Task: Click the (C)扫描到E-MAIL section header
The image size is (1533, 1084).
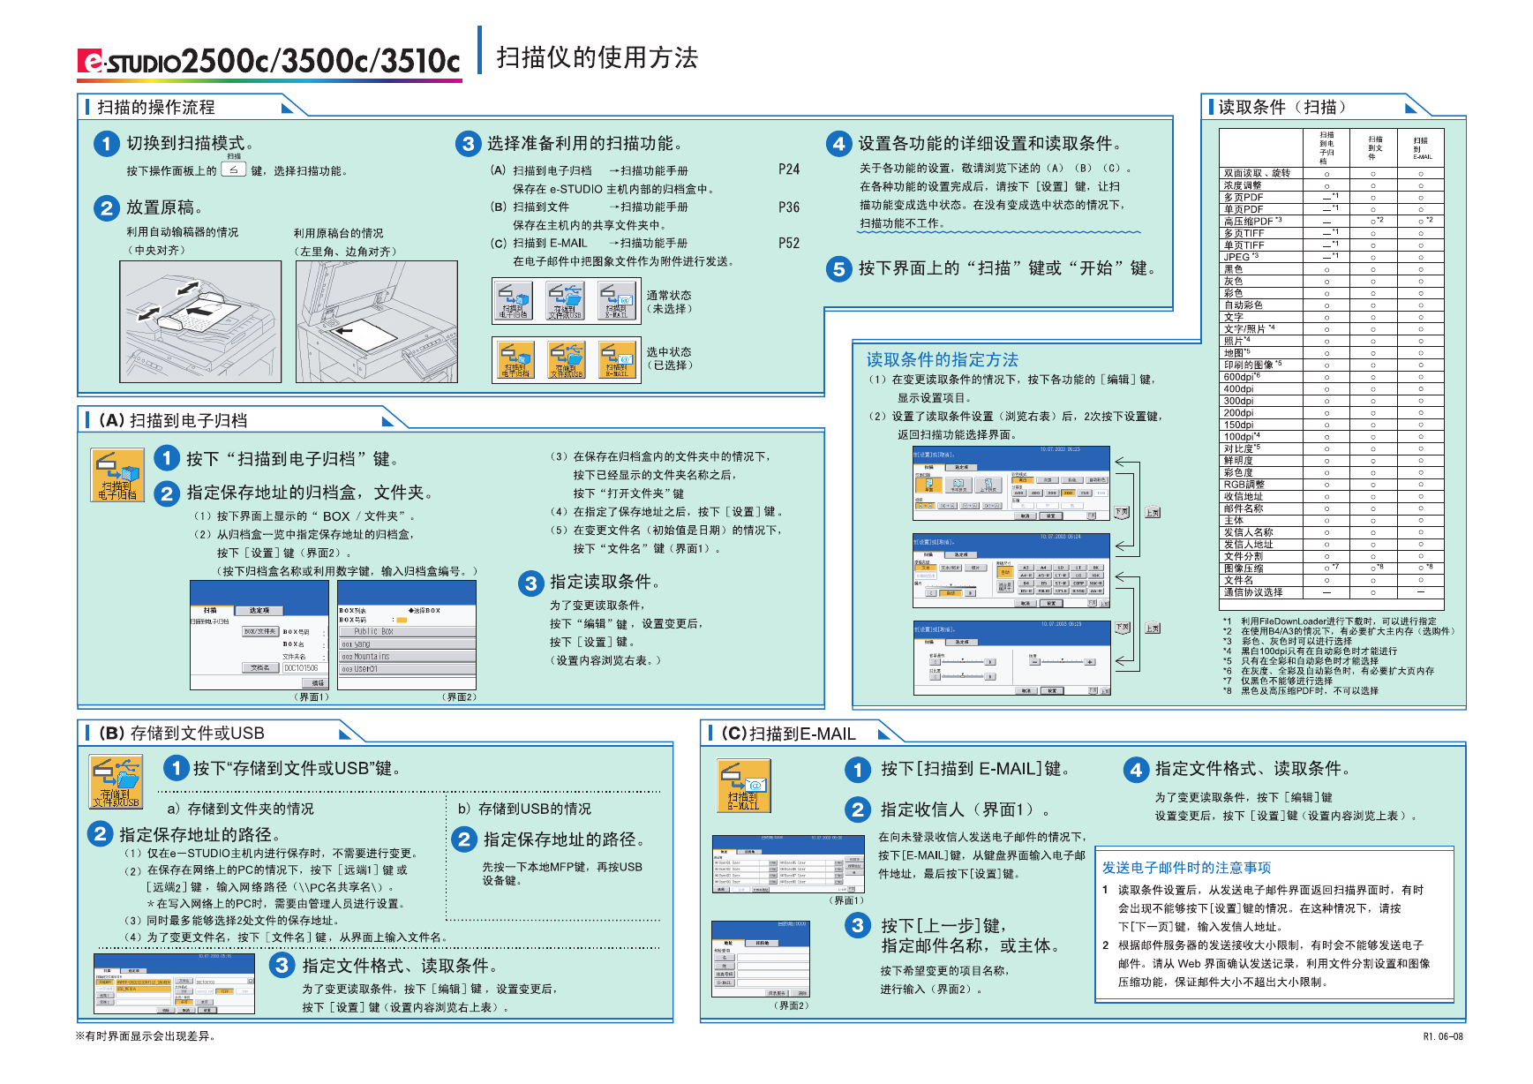Action: (x=787, y=734)
